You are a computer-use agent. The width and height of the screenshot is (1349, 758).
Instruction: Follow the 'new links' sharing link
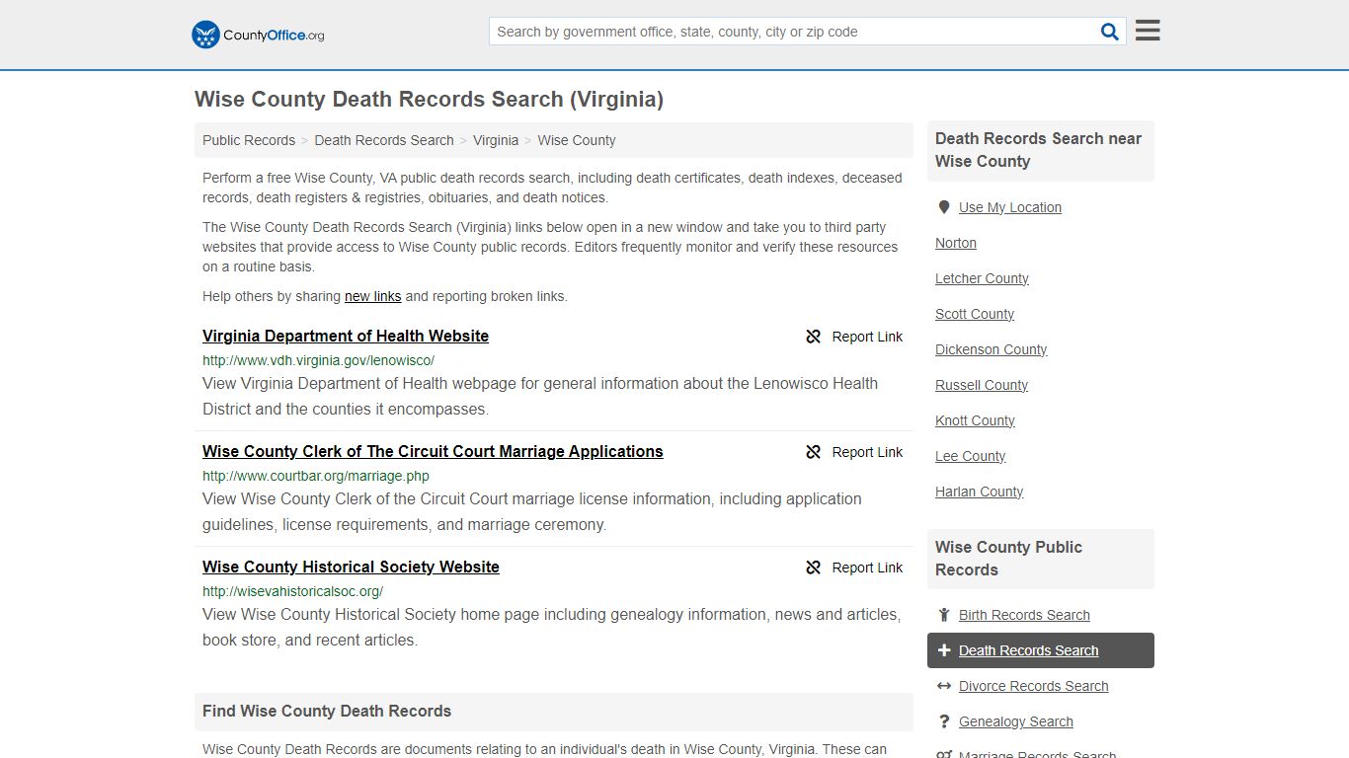pos(372,296)
